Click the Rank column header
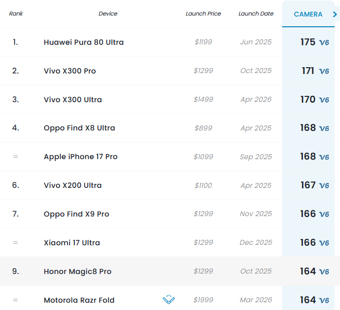Image resolution: width=340 pixels, height=310 pixels. tap(16, 14)
